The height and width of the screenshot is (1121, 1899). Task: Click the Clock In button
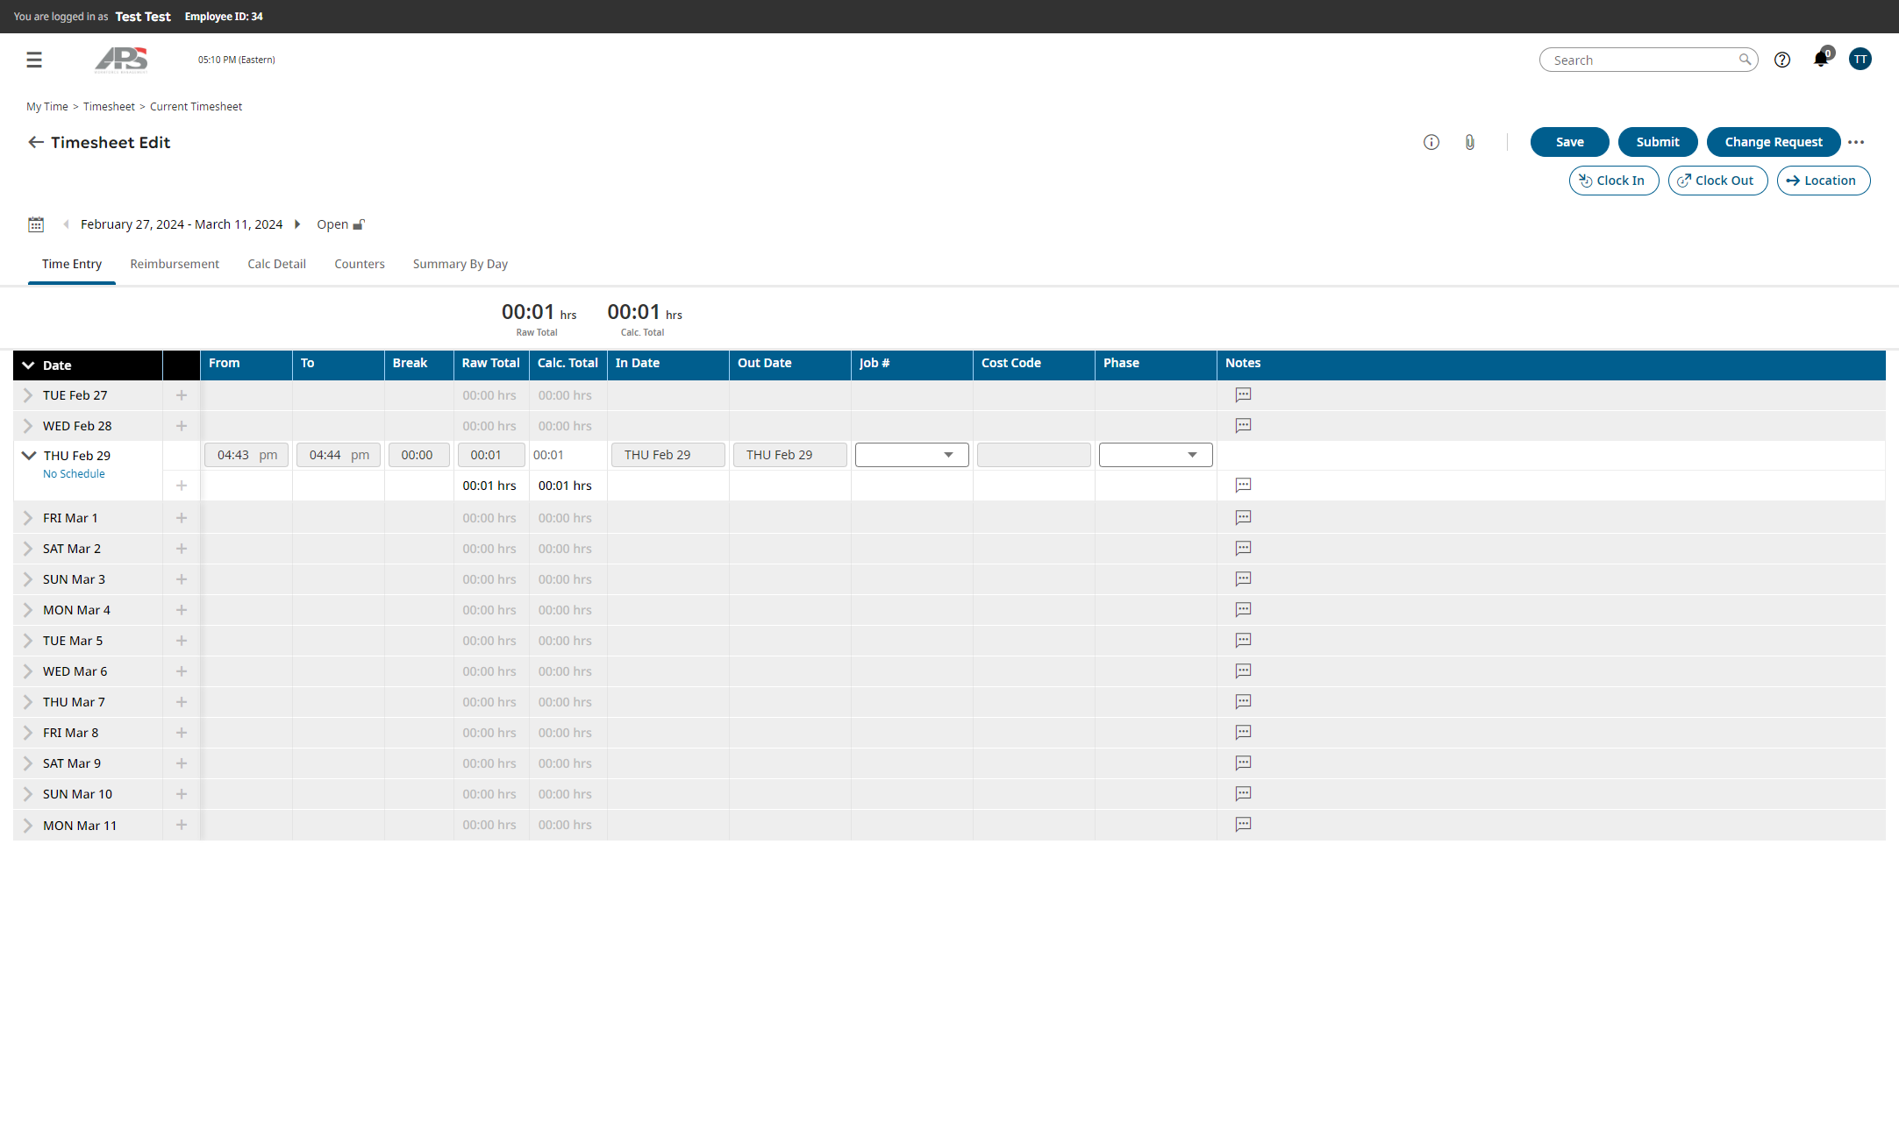(1613, 181)
